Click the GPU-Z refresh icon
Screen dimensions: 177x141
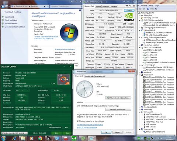130,6
